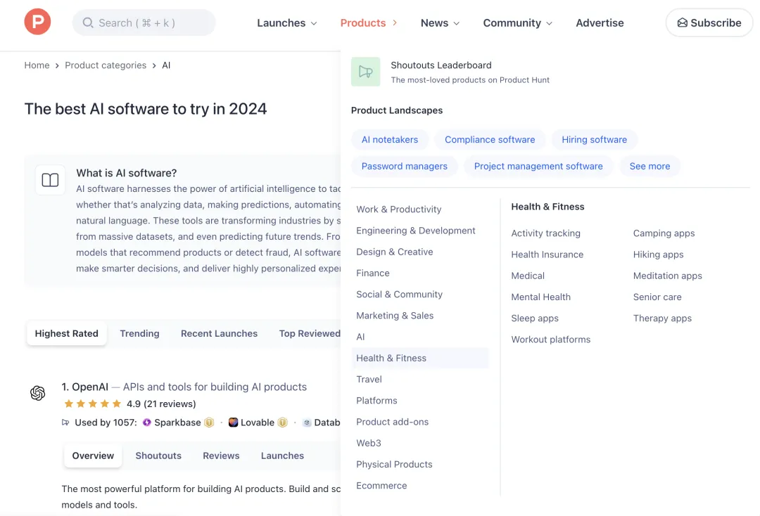Open Mental Health subcategory
The width and height of the screenshot is (760, 516).
pyautogui.click(x=541, y=297)
